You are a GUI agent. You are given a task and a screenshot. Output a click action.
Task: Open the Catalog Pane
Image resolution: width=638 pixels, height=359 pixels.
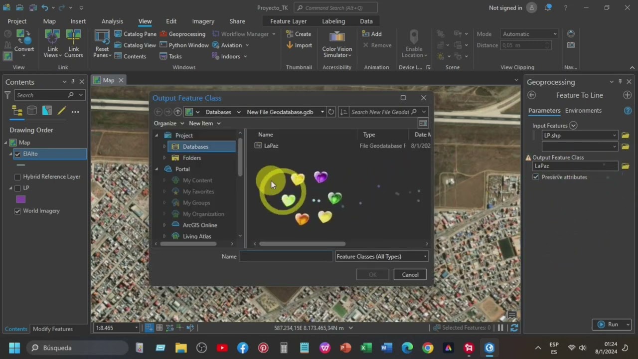(x=135, y=34)
